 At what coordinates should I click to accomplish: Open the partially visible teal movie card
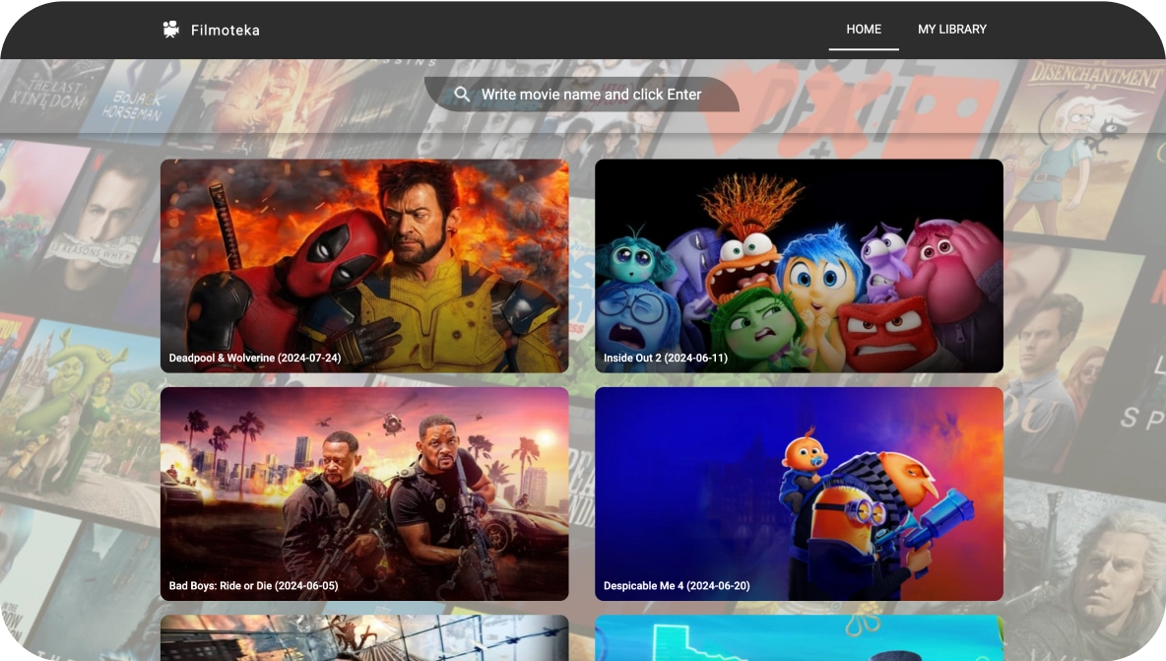[x=799, y=638]
